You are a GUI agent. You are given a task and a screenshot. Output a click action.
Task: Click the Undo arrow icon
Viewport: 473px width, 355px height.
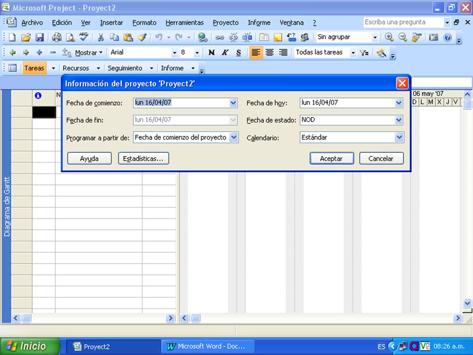pos(159,37)
